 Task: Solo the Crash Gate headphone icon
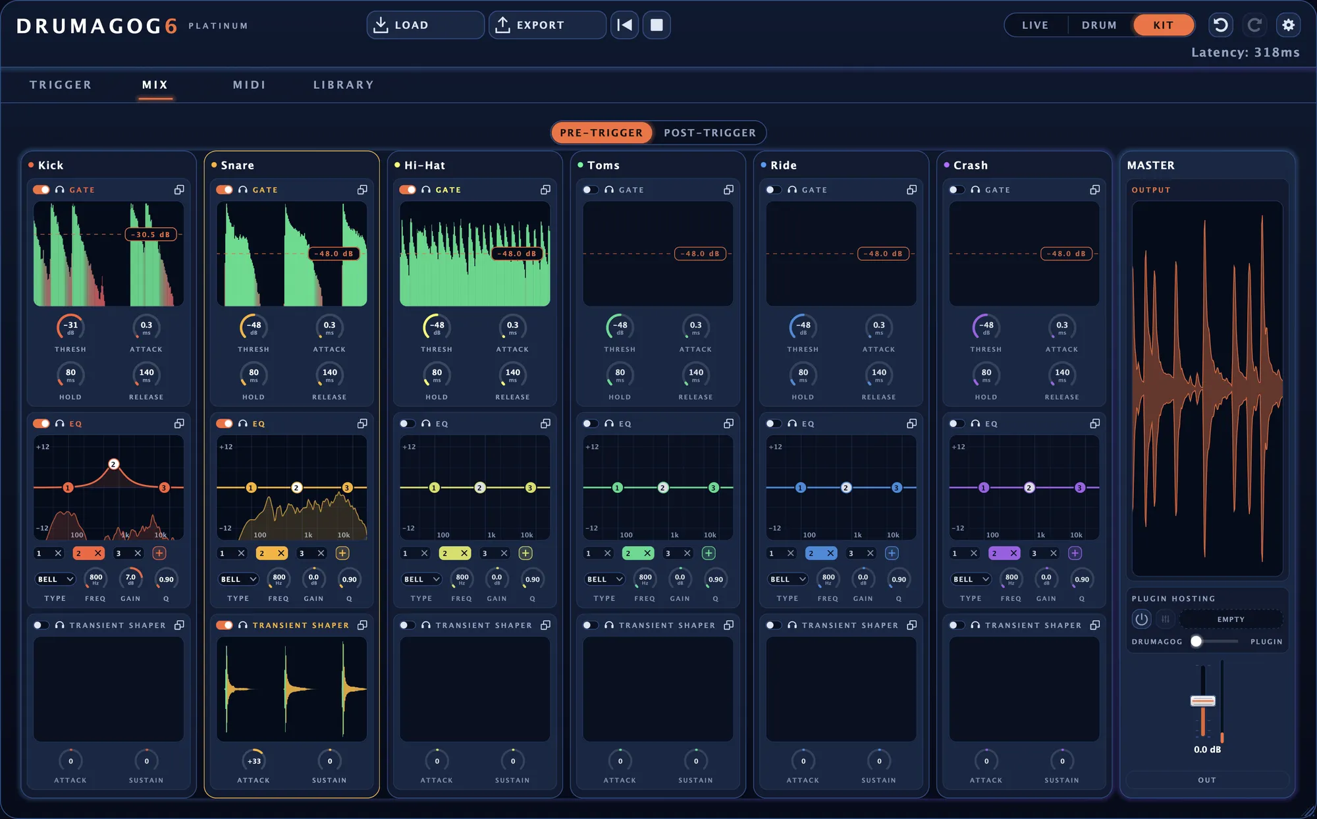(x=975, y=190)
